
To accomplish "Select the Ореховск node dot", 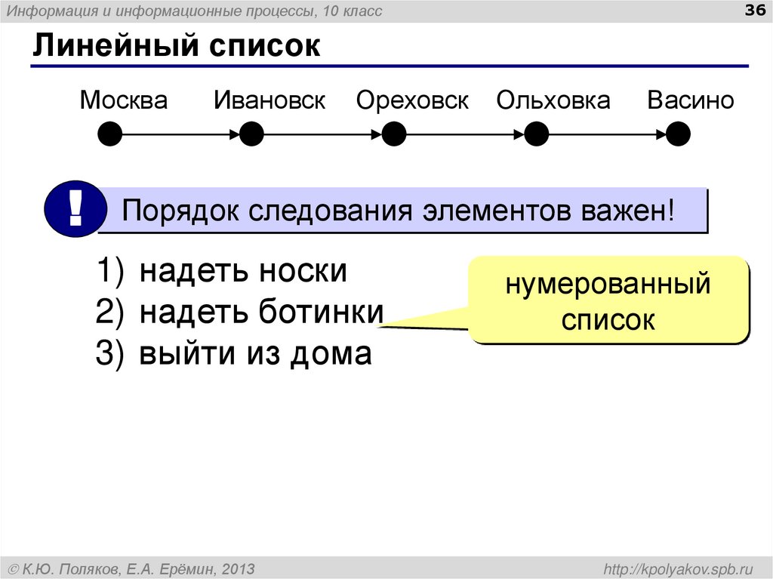I will pyautogui.click(x=393, y=134).
